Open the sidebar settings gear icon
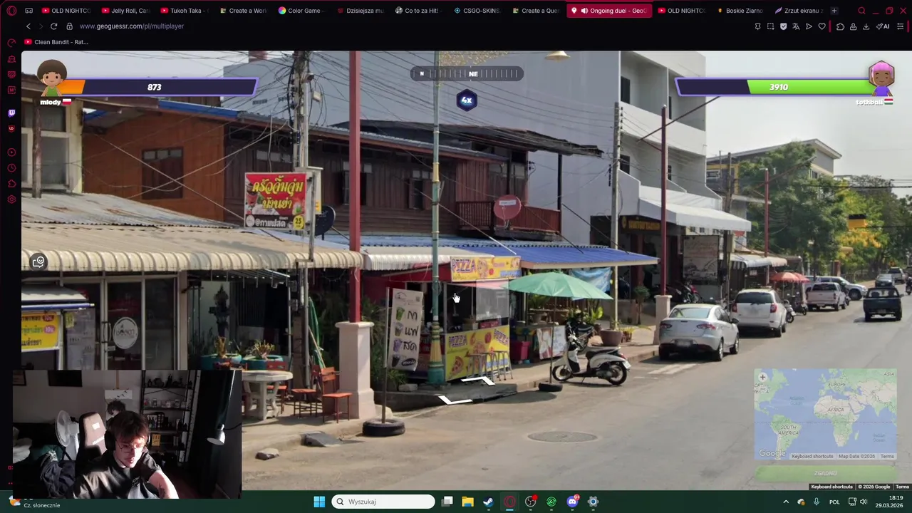This screenshot has height=513, width=912. pyautogui.click(x=11, y=199)
